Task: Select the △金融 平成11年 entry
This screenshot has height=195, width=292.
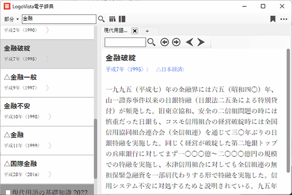Action: point(47,141)
